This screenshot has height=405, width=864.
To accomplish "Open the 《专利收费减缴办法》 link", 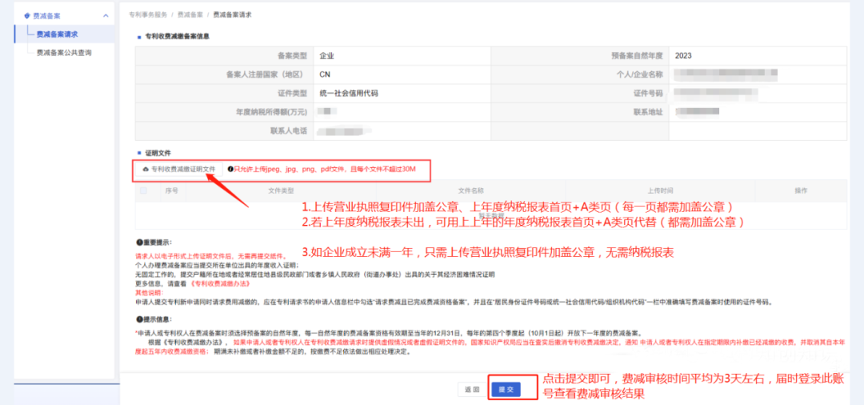I will pos(221,283).
